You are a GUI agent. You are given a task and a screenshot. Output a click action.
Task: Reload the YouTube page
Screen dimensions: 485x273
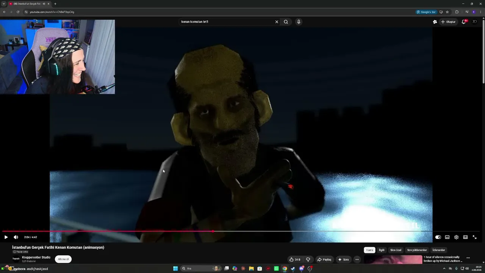pos(18,12)
